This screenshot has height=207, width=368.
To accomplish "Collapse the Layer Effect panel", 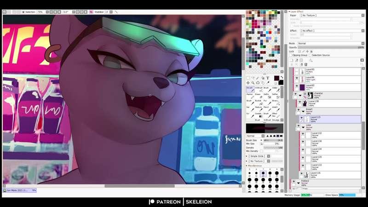I will tap(289, 11).
